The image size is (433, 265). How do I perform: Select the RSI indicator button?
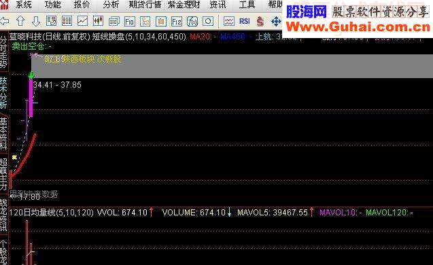(x=245, y=21)
